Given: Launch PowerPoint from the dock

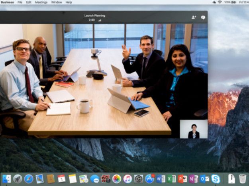Looking at the screenshot, I should click(182, 179).
